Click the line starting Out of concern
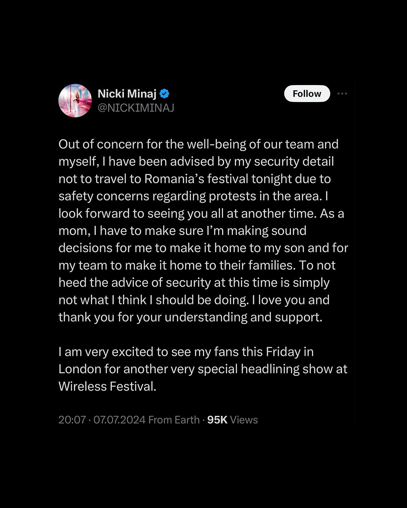Image resolution: width=407 pixels, height=508 pixels. (x=198, y=144)
